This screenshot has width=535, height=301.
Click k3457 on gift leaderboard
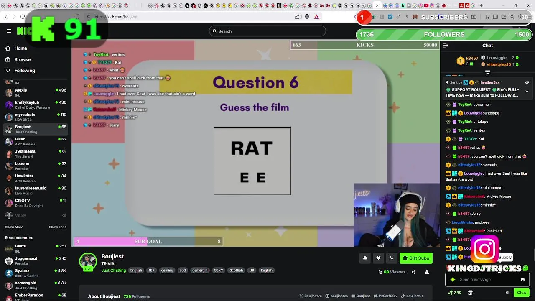[x=472, y=58]
